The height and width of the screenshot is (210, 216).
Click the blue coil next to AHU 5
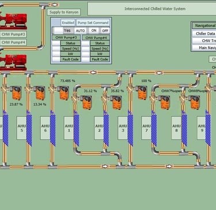(x=29, y=129)
